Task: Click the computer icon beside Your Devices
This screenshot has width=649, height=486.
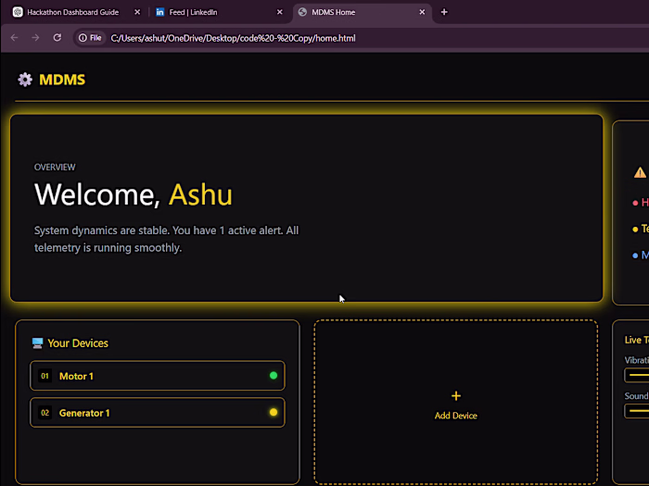Action: point(37,343)
